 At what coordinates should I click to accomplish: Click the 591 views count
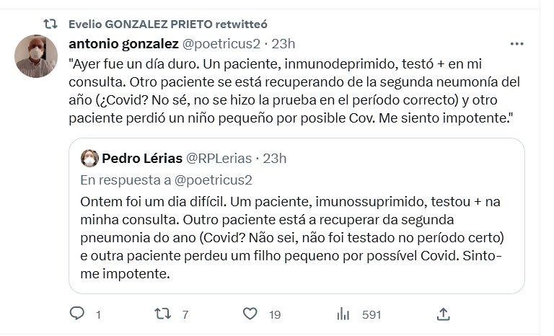tap(371, 314)
